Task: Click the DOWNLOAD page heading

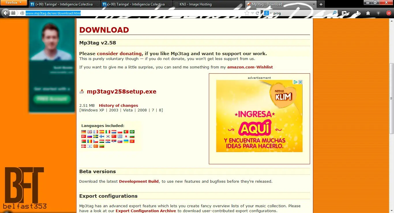Action: pos(104,30)
